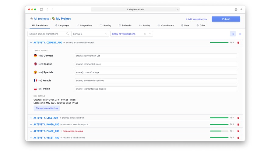Open browser downloads icon

[236, 9]
